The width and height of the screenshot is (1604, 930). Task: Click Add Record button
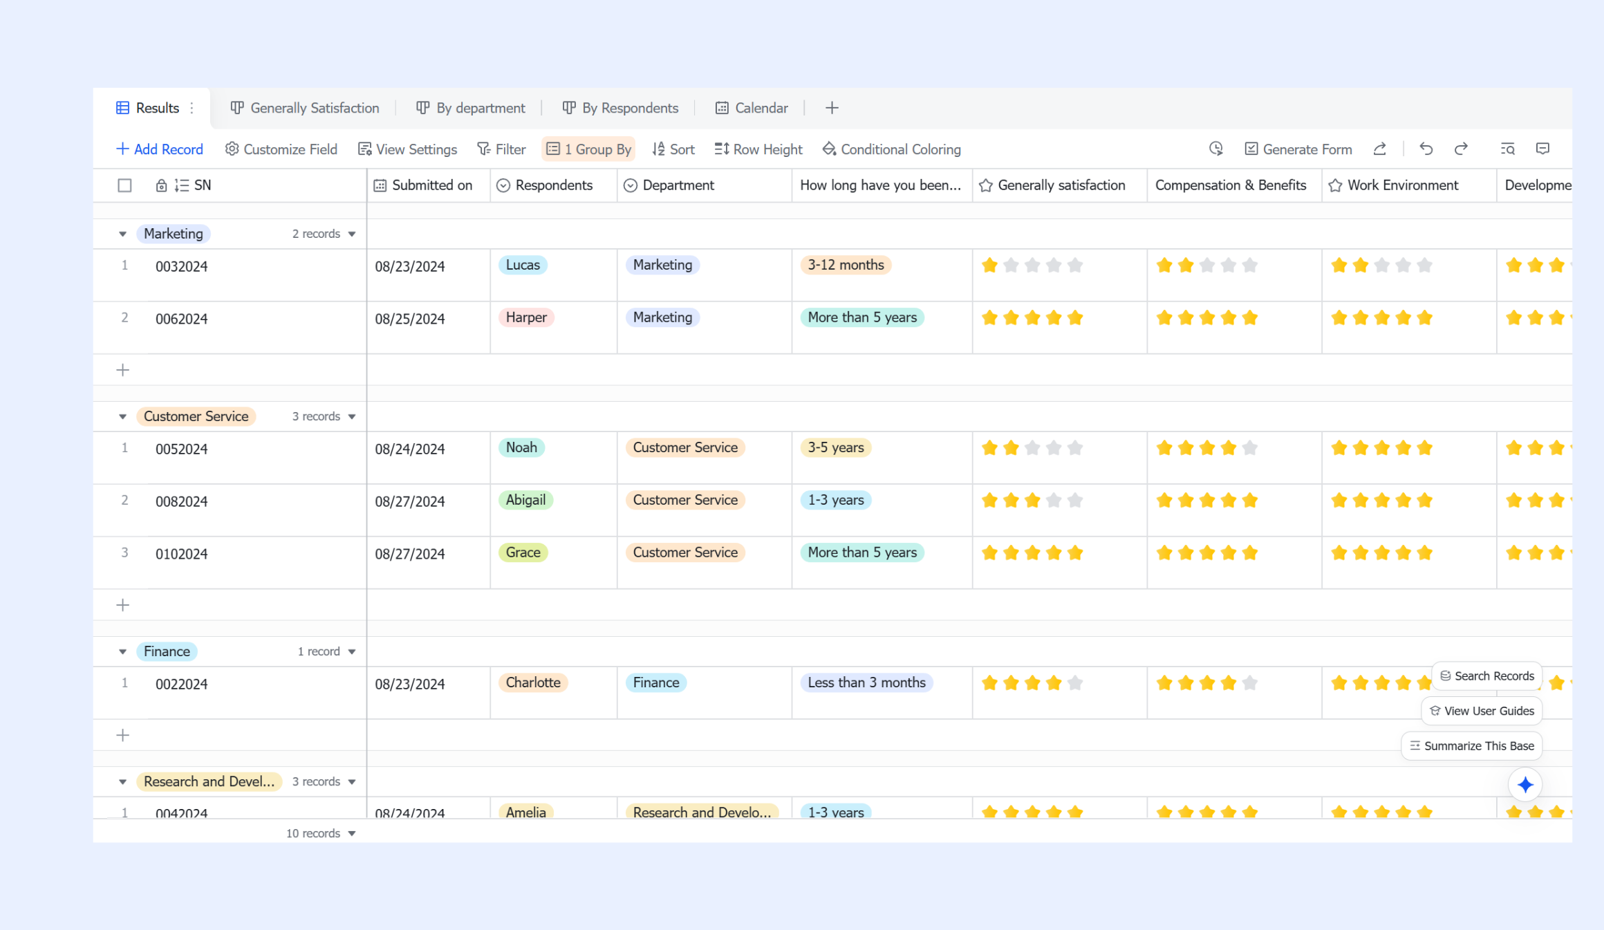(159, 149)
